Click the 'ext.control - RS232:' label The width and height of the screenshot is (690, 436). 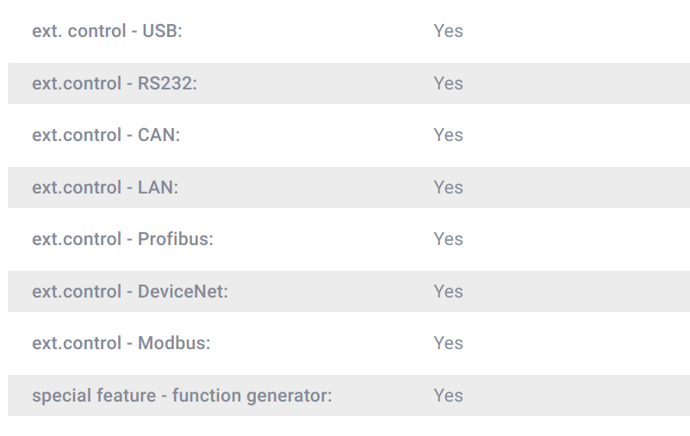pyautogui.click(x=115, y=83)
